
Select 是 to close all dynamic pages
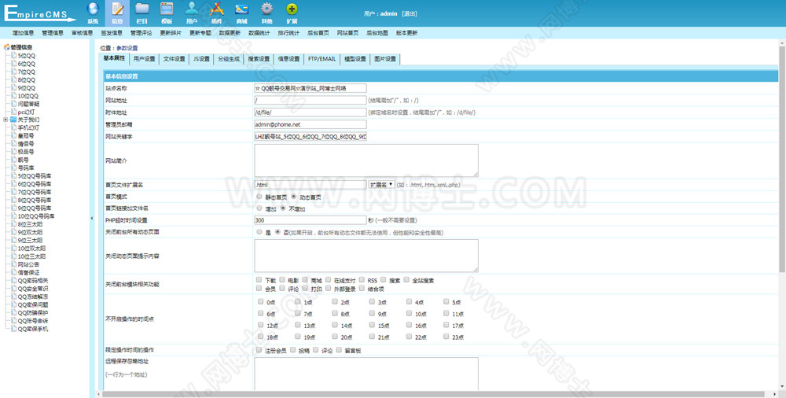tap(259, 232)
